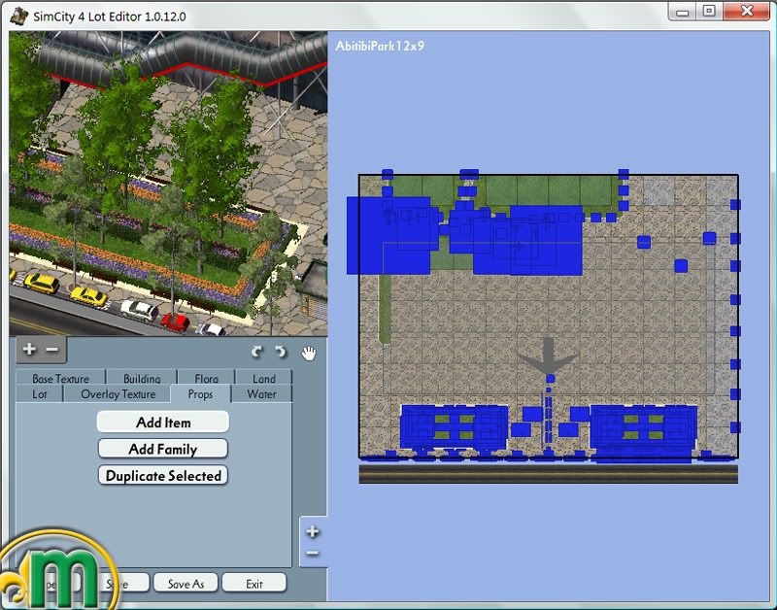Click Duplicate Selected button
The width and height of the screenshot is (777, 610).
click(x=163, y=476)
